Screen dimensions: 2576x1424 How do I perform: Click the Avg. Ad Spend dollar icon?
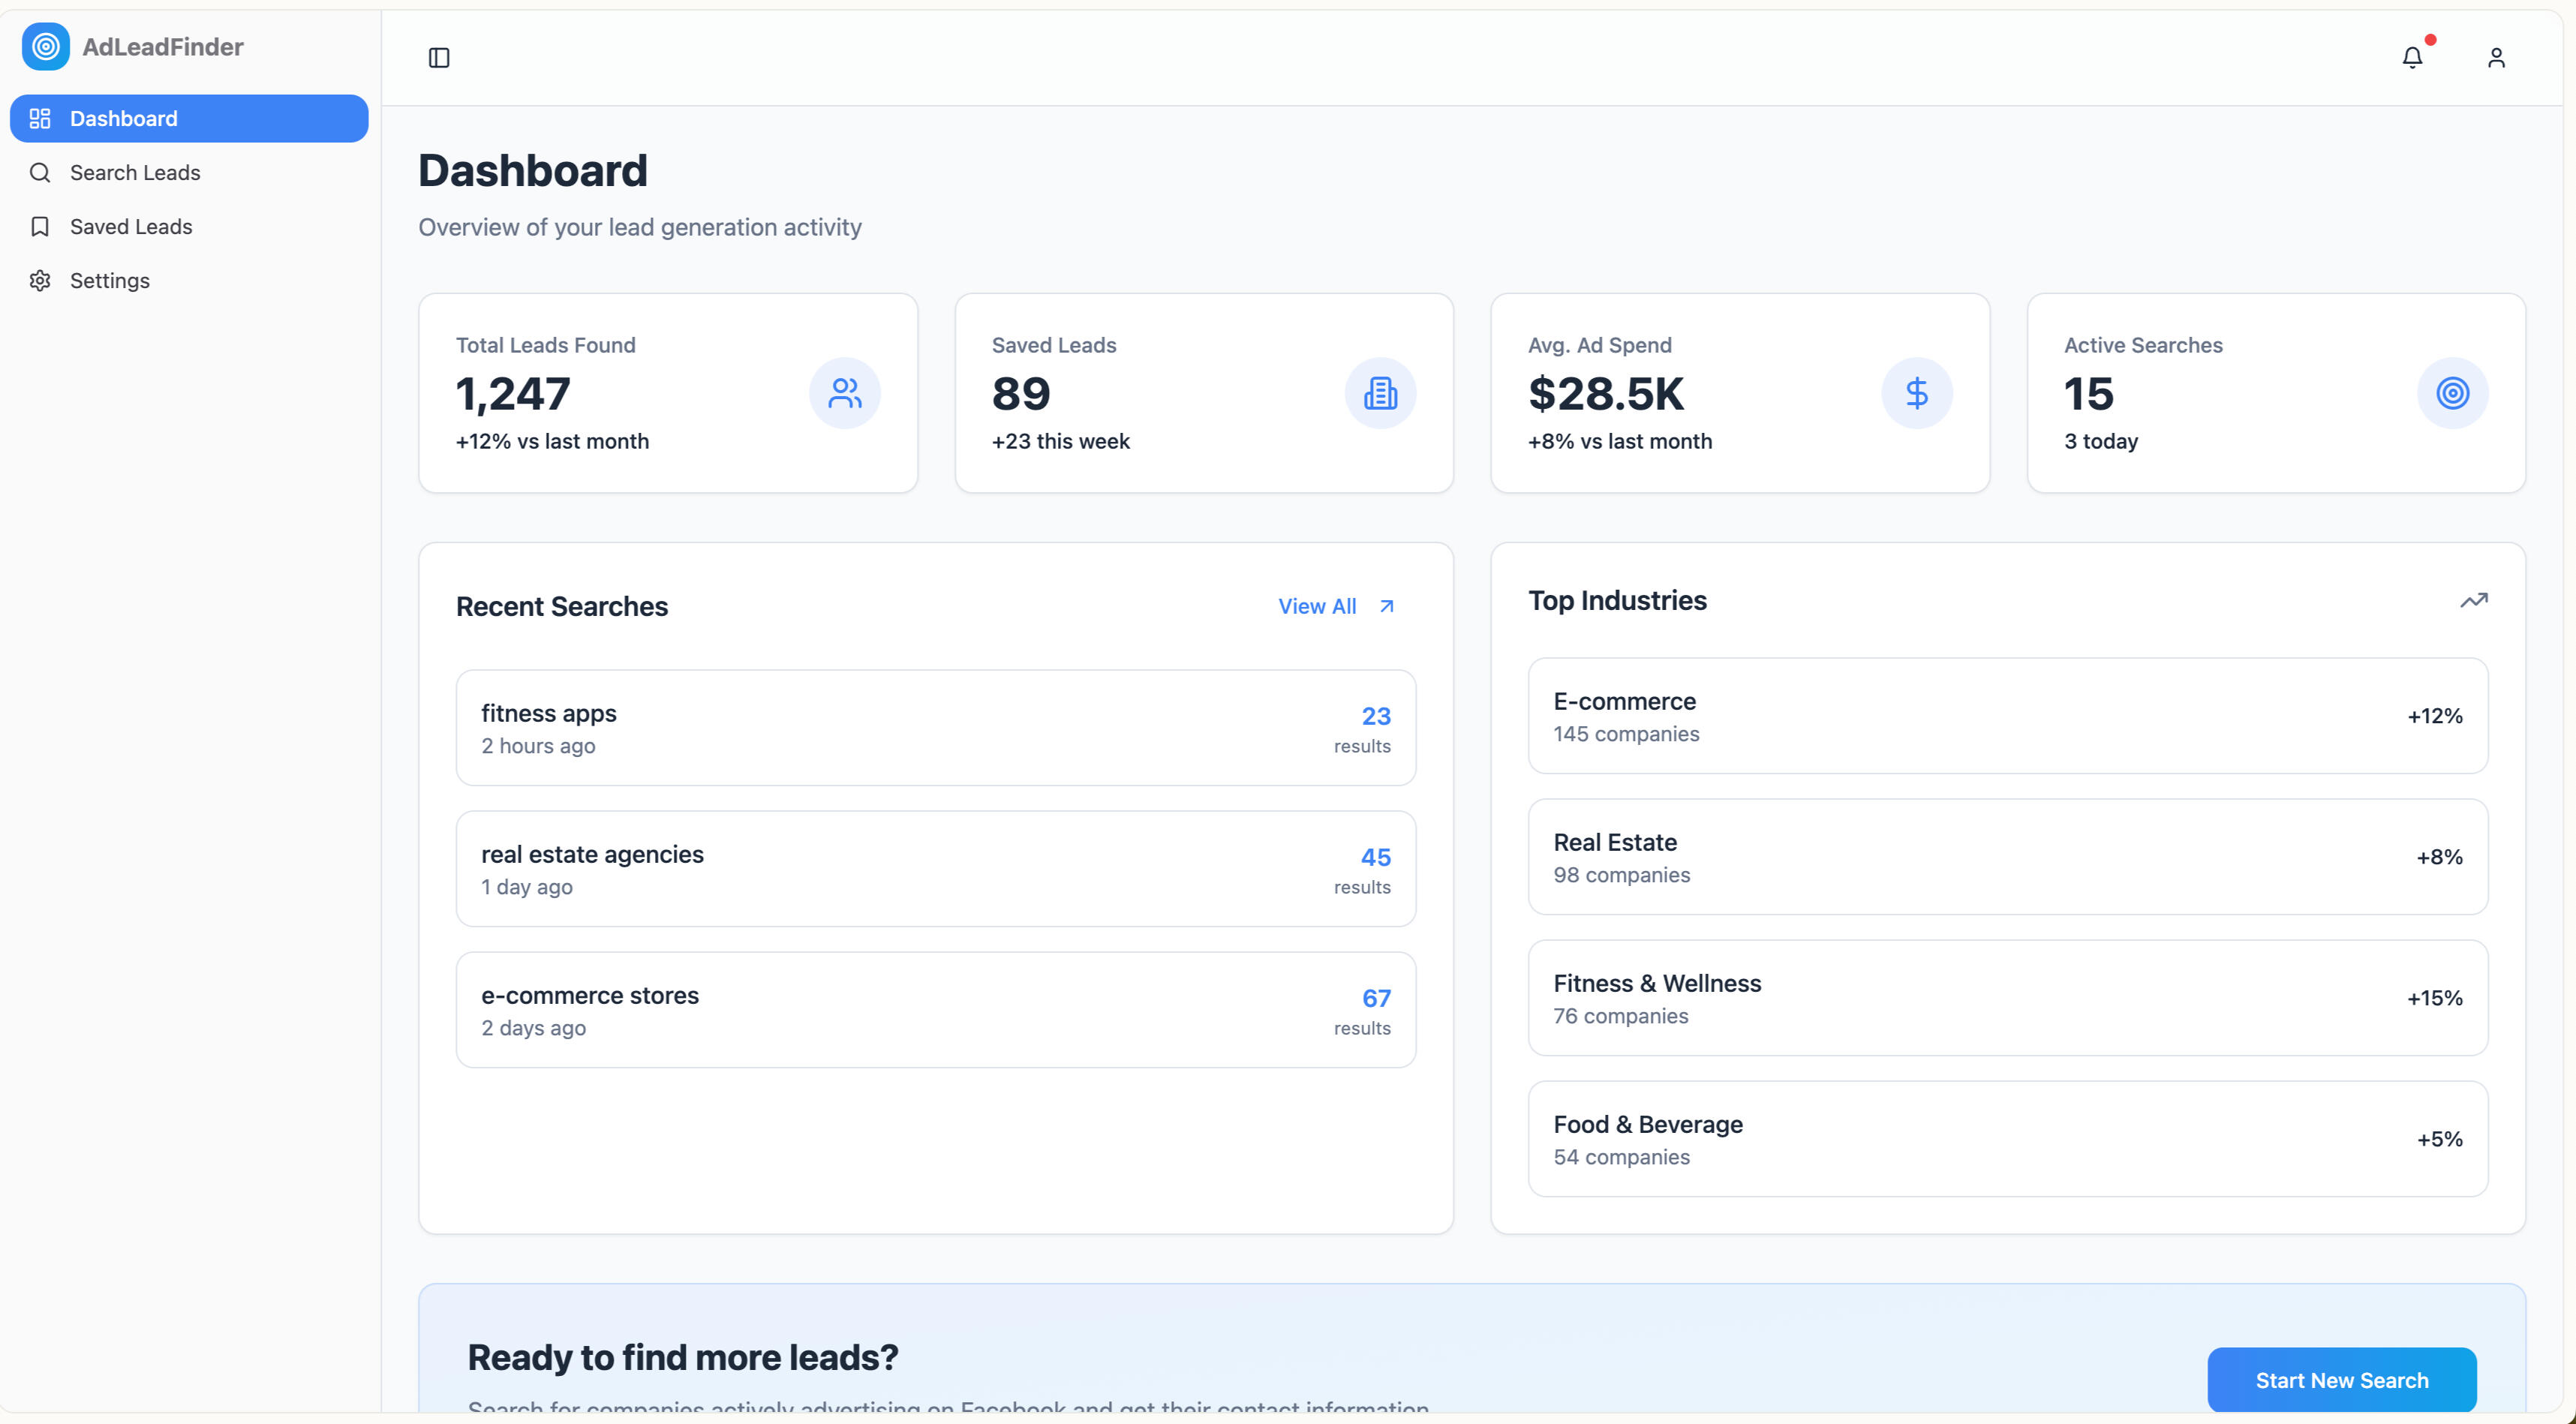point(1916,393)
